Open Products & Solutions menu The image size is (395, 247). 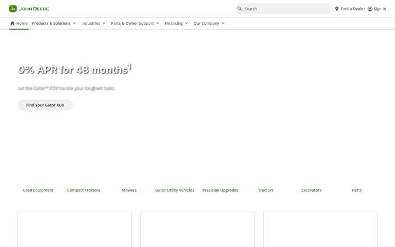[x=54, y=23]
